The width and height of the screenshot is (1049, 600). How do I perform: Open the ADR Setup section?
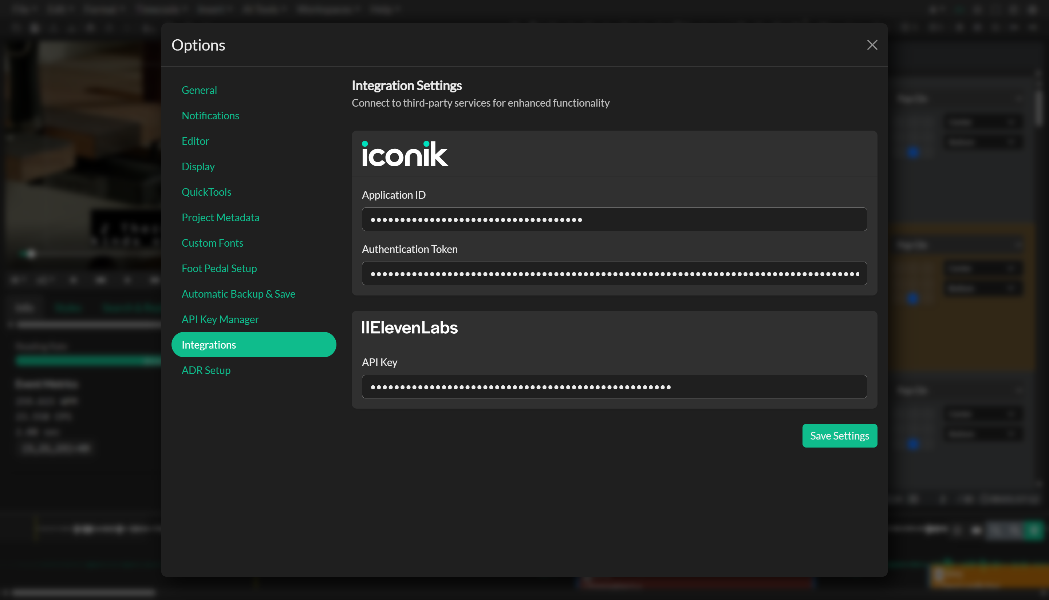206,370
